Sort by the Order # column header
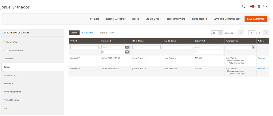The image size is (273, 116). pos(84,41)
